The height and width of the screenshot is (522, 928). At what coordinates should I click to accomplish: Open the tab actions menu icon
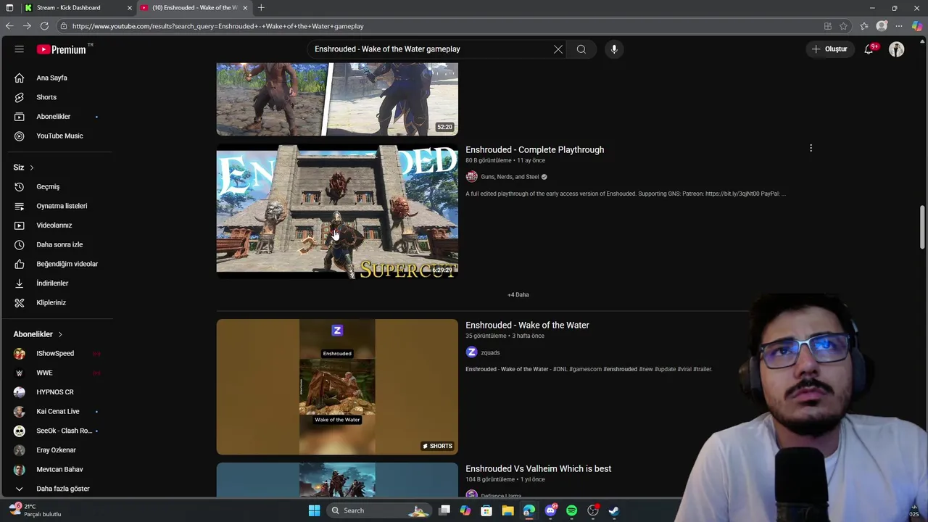[x=9, y=7]
